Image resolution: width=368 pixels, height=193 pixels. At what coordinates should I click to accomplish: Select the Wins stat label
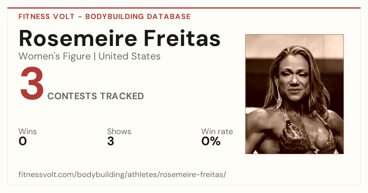(28, 131)
